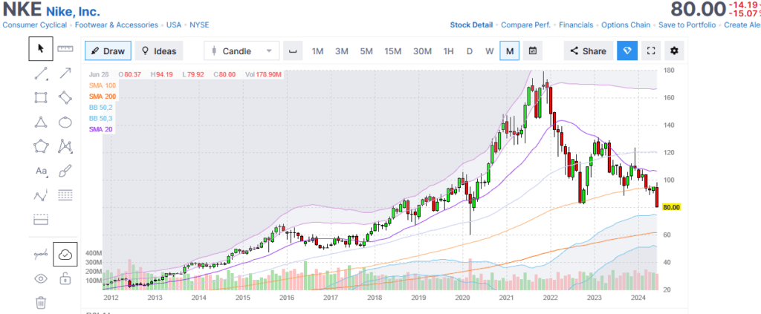This screenshot has height=314, width=761.
Task: Select the XABCD pattern tool
Action: pos(65,145)
